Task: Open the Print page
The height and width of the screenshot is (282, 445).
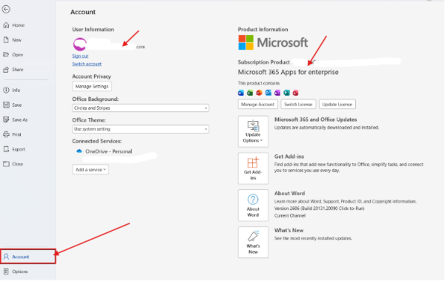Action: pos(13,134)
